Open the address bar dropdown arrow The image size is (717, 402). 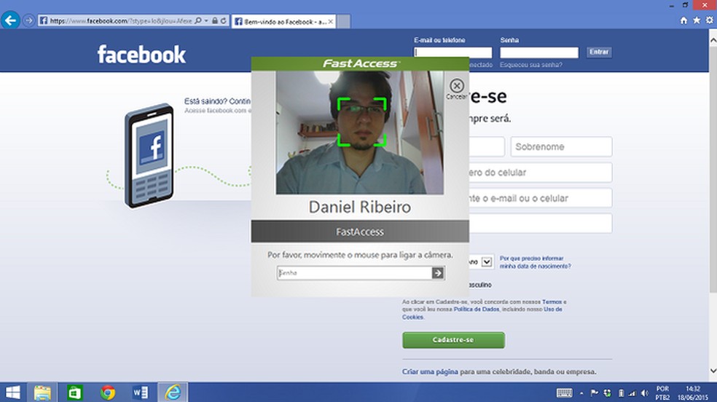coord(206,20)
